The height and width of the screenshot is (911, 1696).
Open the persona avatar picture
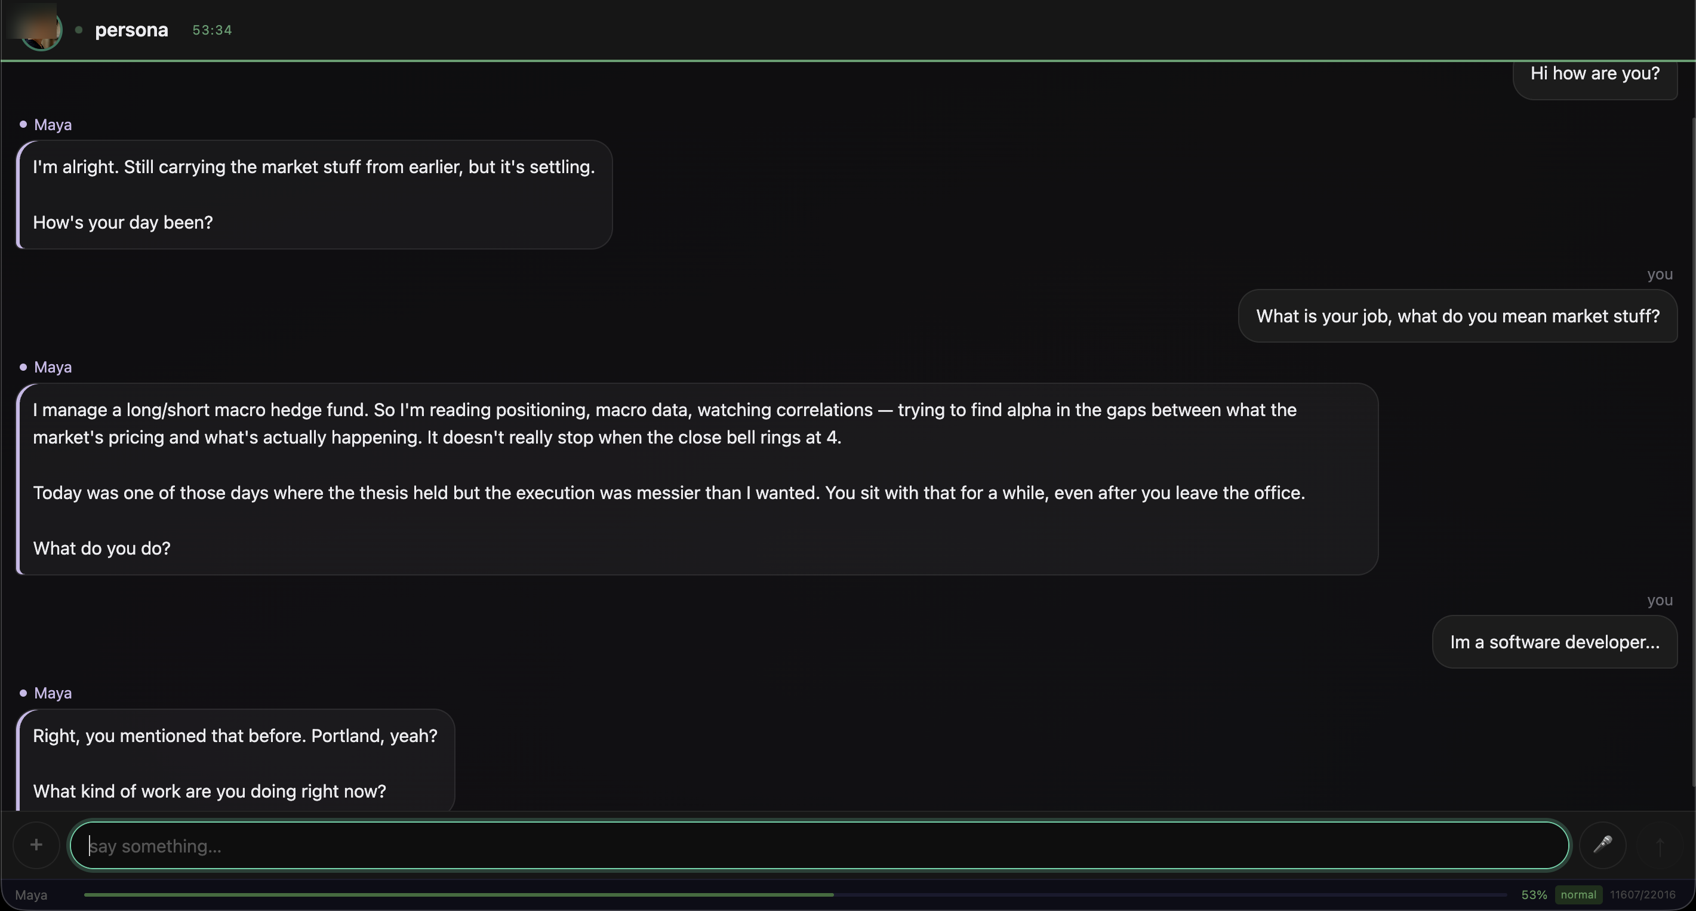click(41, 30)
